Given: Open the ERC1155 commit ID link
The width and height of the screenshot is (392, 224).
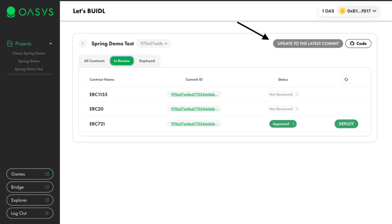Looking at the screenshot, I should point(194,95).
